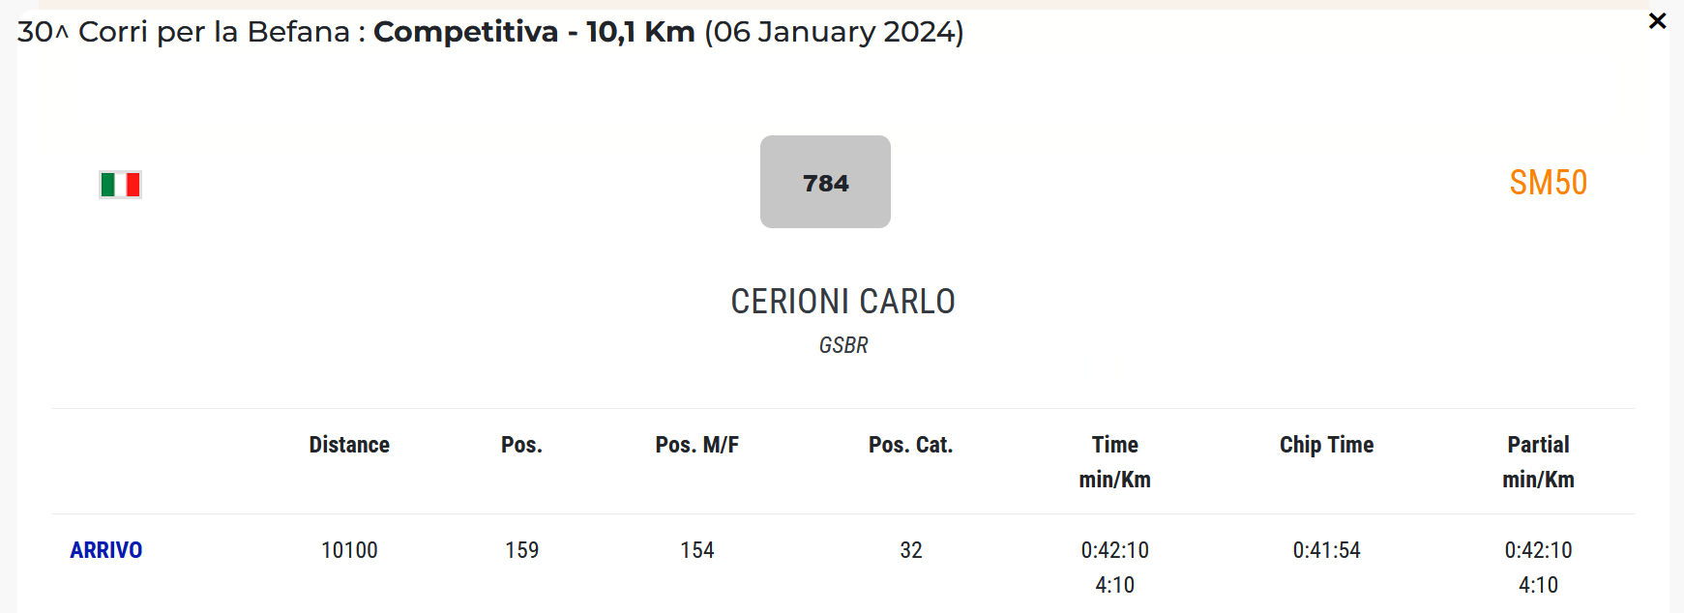Select the gender position value 154
Image resolution: width=1684 pixels, height=613 pixels.
coord(696,550)
